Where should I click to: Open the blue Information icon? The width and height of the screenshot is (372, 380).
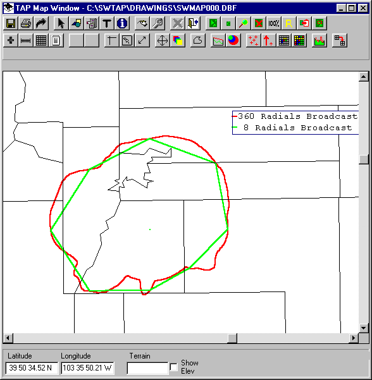(x=122, y=23)
